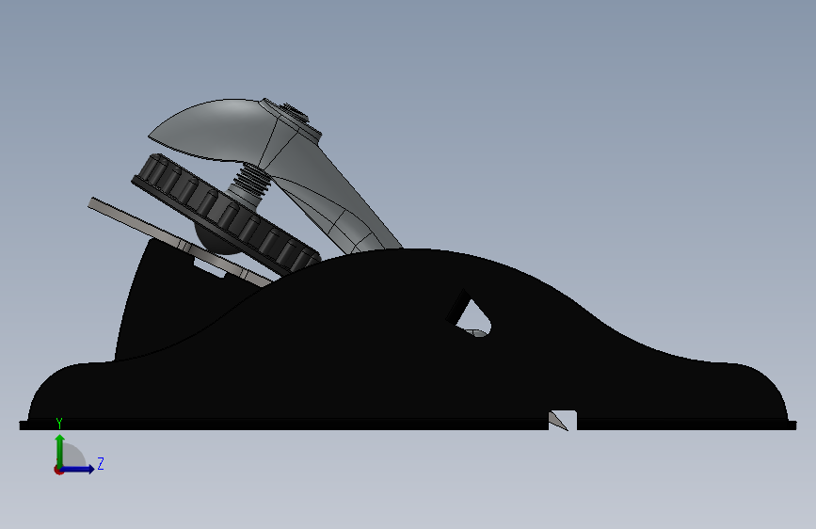
Task: Click the red origin dot of the coordinate triad
Action: (58, 470)
